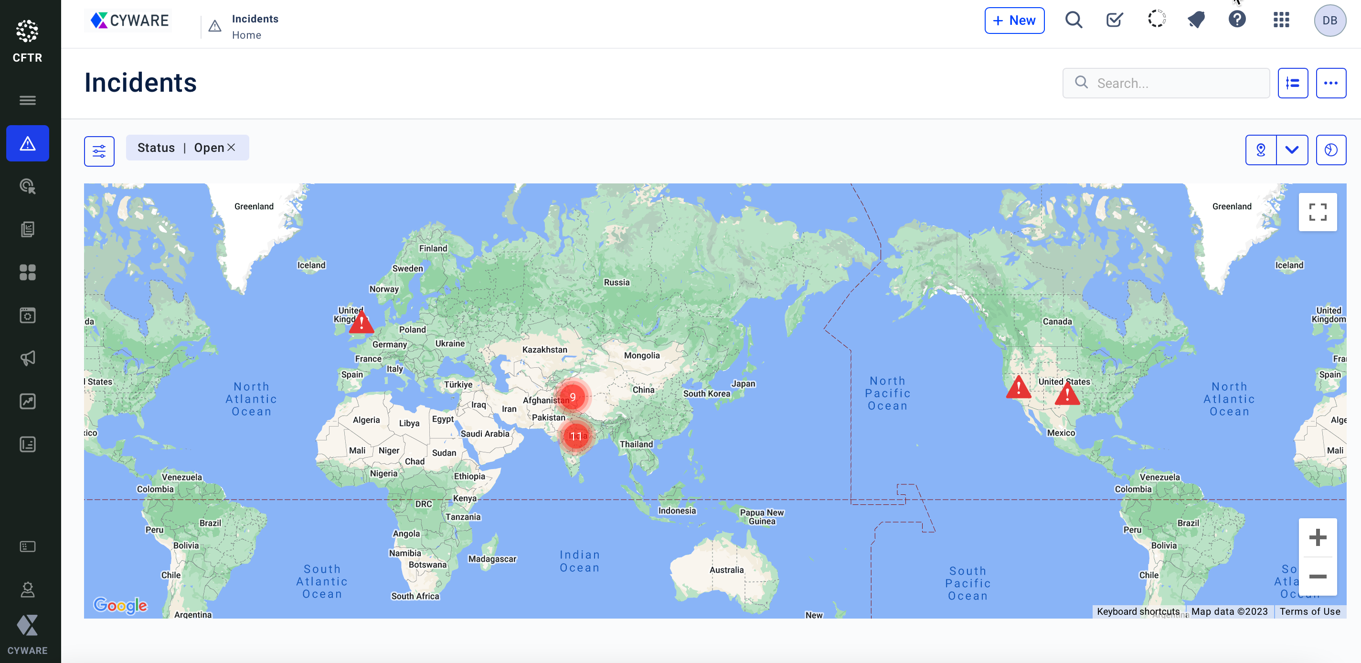The image size is (1361, 663).
Task: Open the checklist tasks icon in header
Action: (x=1114, y=20)
